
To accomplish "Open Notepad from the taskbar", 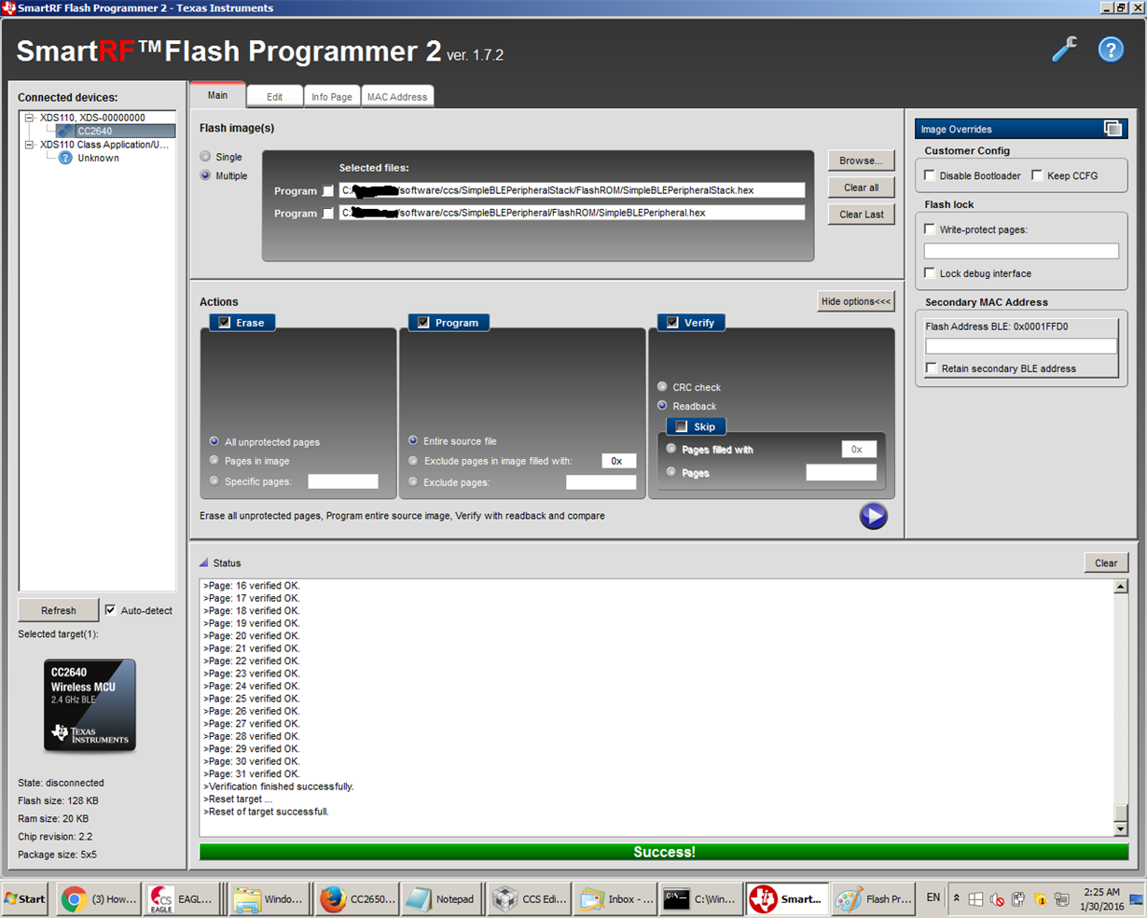I will [441, 899].
